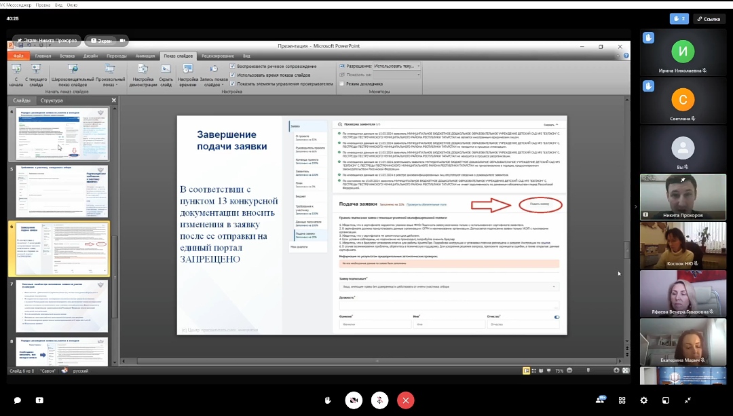The width and height of the screenshot is (733, 416).
Task: End the call with red button
Action: click(405, 400)
